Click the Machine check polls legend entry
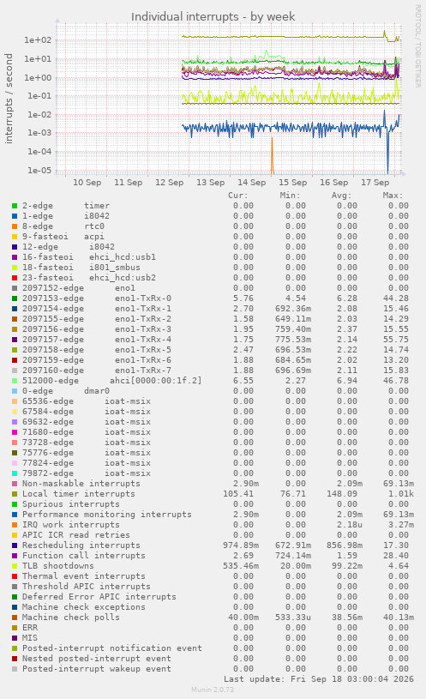Image resolution: width=426 pixels, height=699 pixels. (x=71, y=618)
